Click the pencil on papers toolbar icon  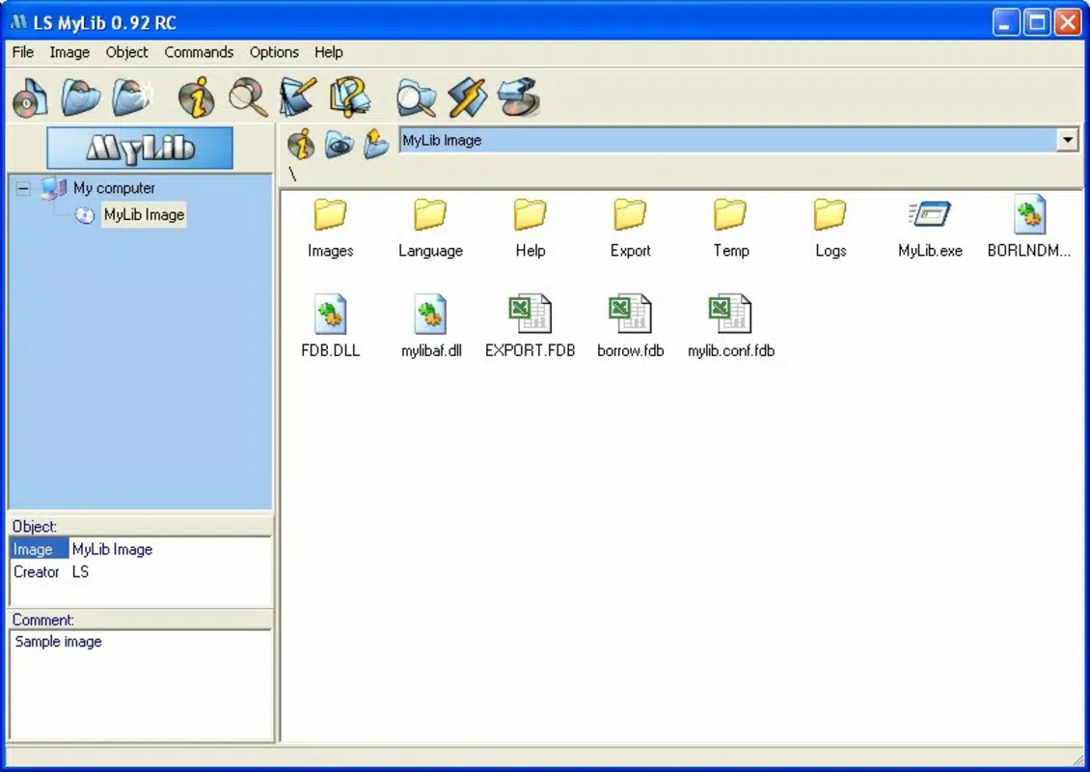point(297,97)
